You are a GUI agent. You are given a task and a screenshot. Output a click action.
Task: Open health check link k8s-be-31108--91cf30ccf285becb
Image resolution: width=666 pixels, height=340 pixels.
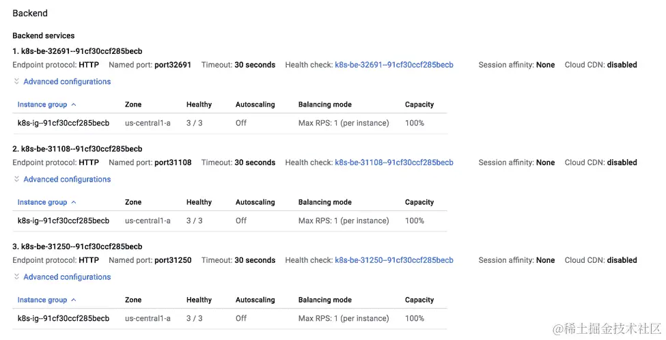click(394, 162)
